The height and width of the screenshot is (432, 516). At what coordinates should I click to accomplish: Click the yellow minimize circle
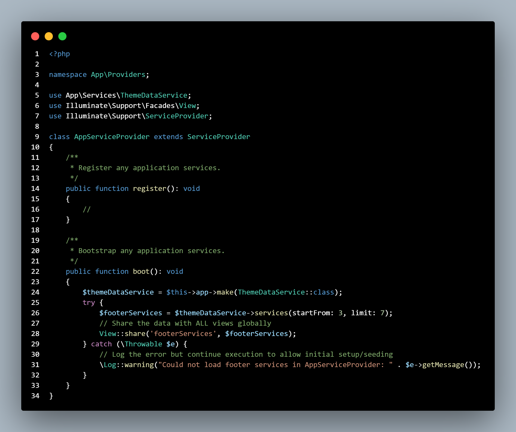click(x=49, y=36)
